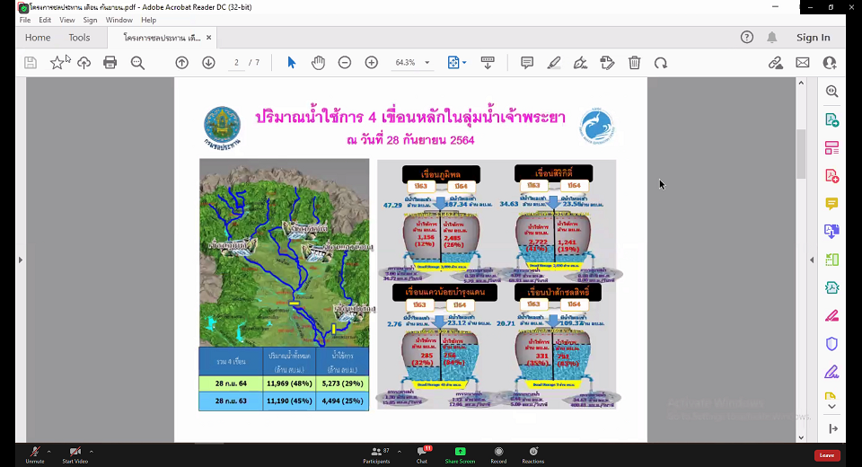Send the file by email
This screenshot has height=467, width=862.
click(803, 63)
